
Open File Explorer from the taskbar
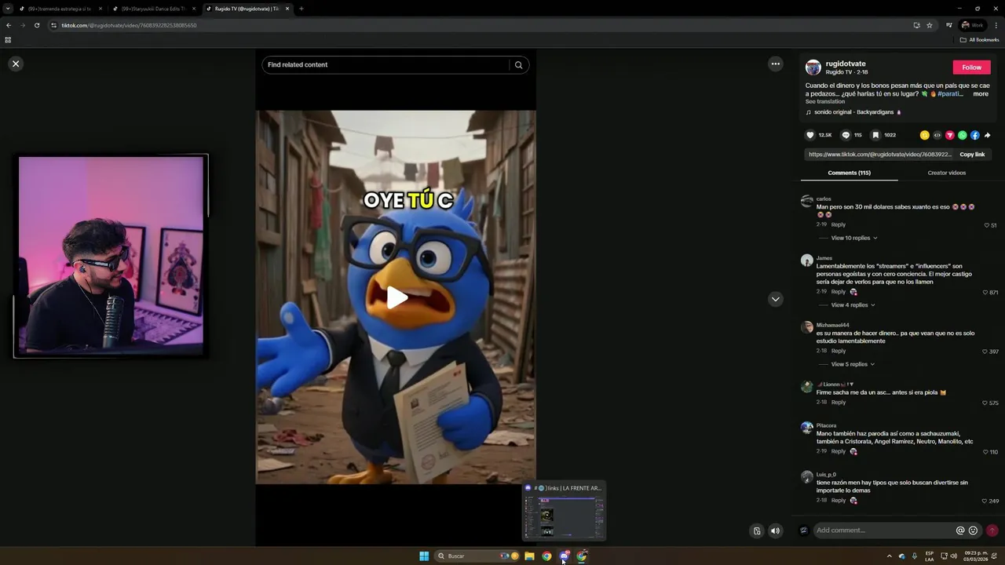click(529, 556)
